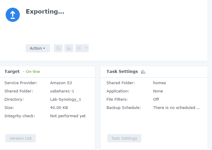The image size is (212, 150).
Task: Click the File Filters Off value
Action: coord(156,100)
